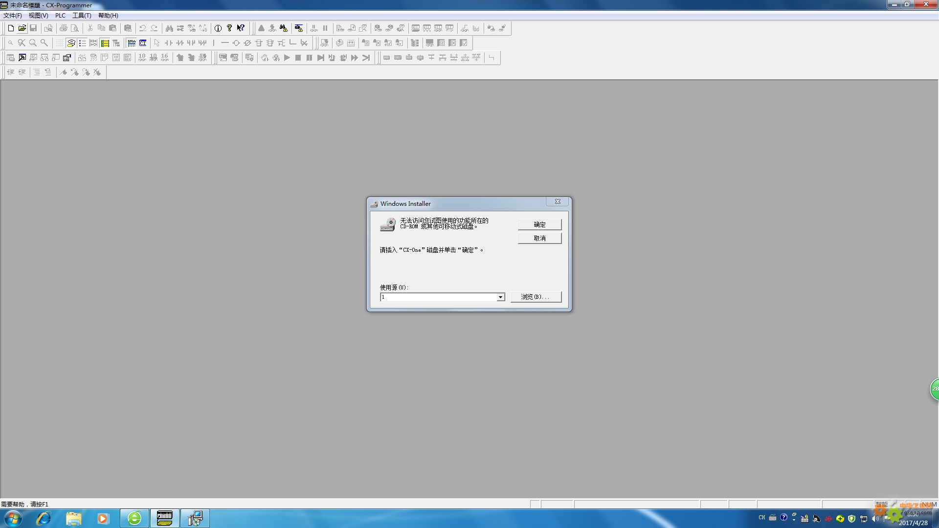The image size is (939, 528).
Task: Toggle the grid display icon
Action: [x=60, y=43]
